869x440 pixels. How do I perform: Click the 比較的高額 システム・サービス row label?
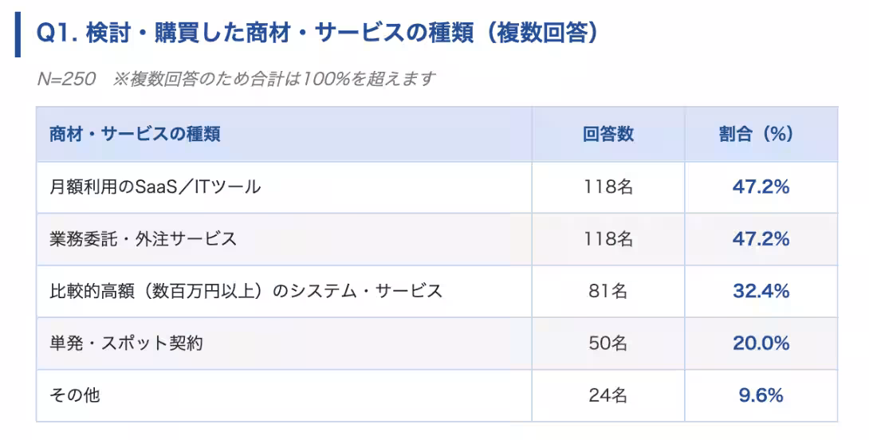click(x=246, y=291)
